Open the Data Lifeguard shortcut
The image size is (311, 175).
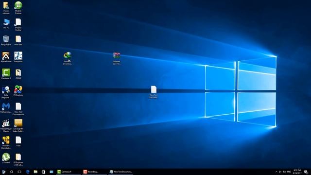6,92
